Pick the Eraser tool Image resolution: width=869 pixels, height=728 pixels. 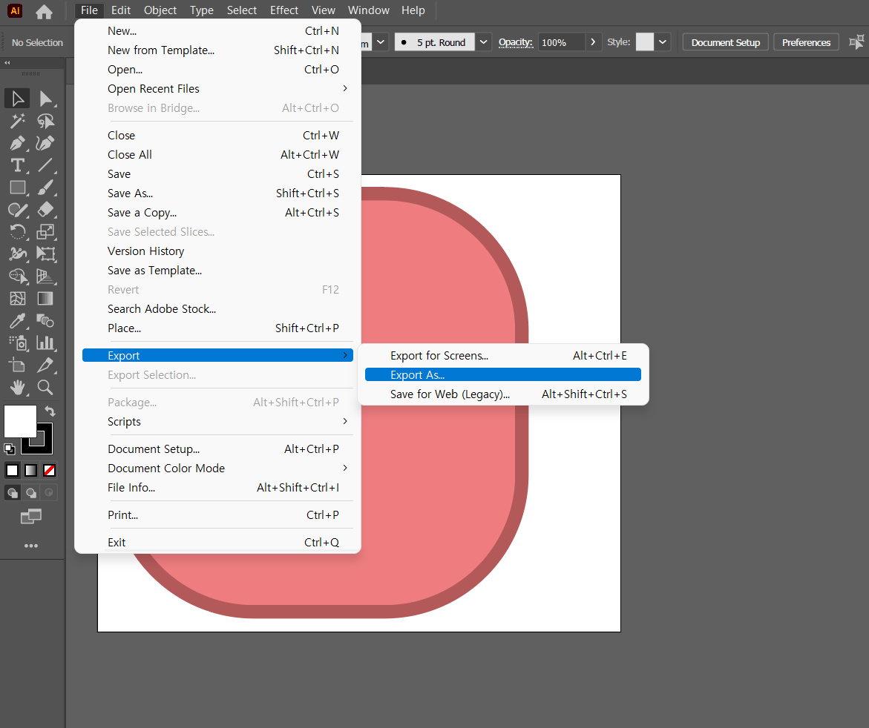click(45, 209)
